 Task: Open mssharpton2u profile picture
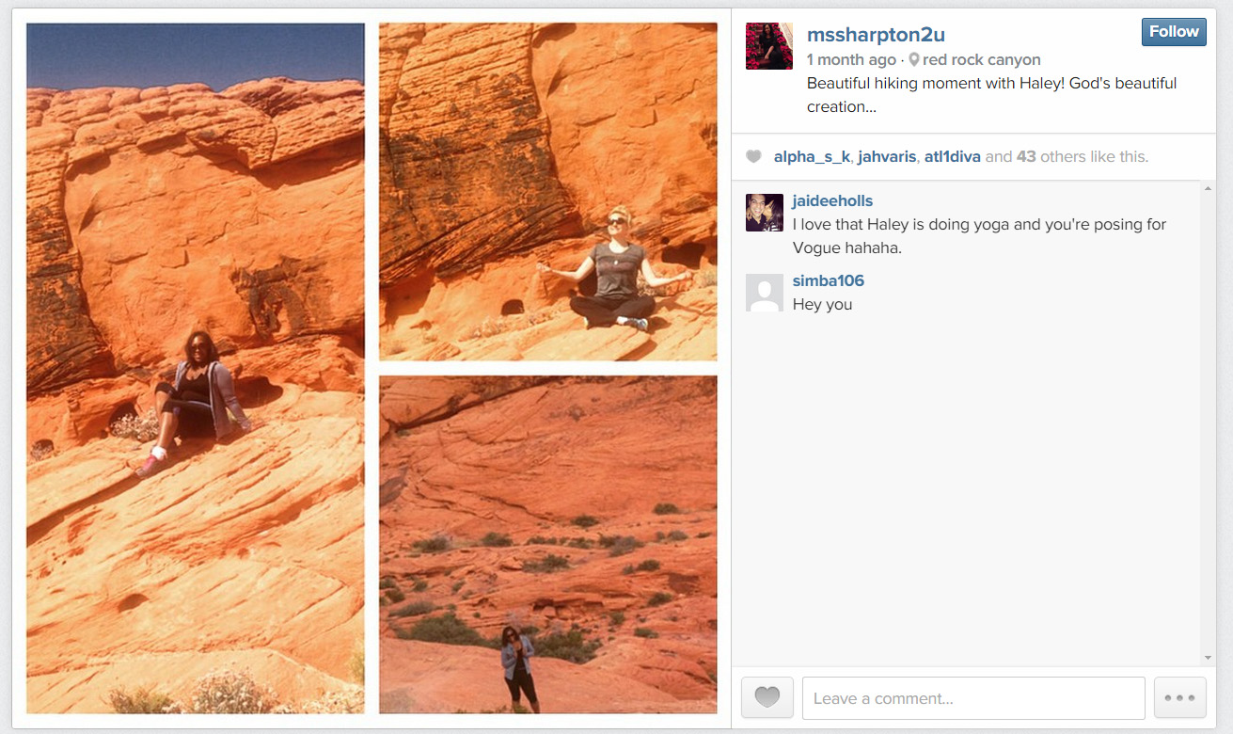[769, 46]
